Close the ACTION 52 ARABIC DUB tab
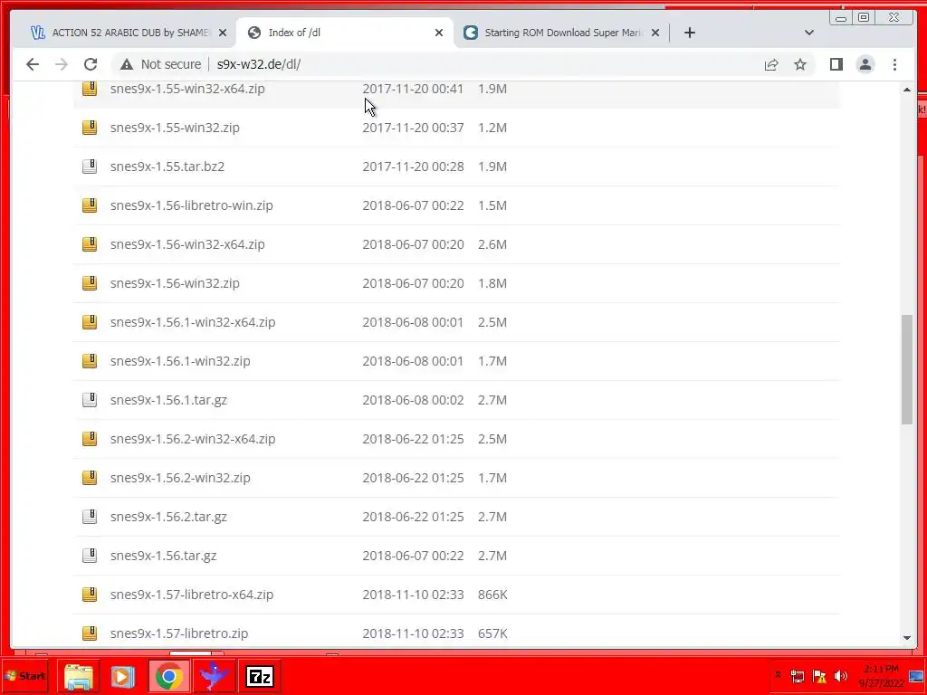This screenshot has width=927, height=695. click(223, 33)
